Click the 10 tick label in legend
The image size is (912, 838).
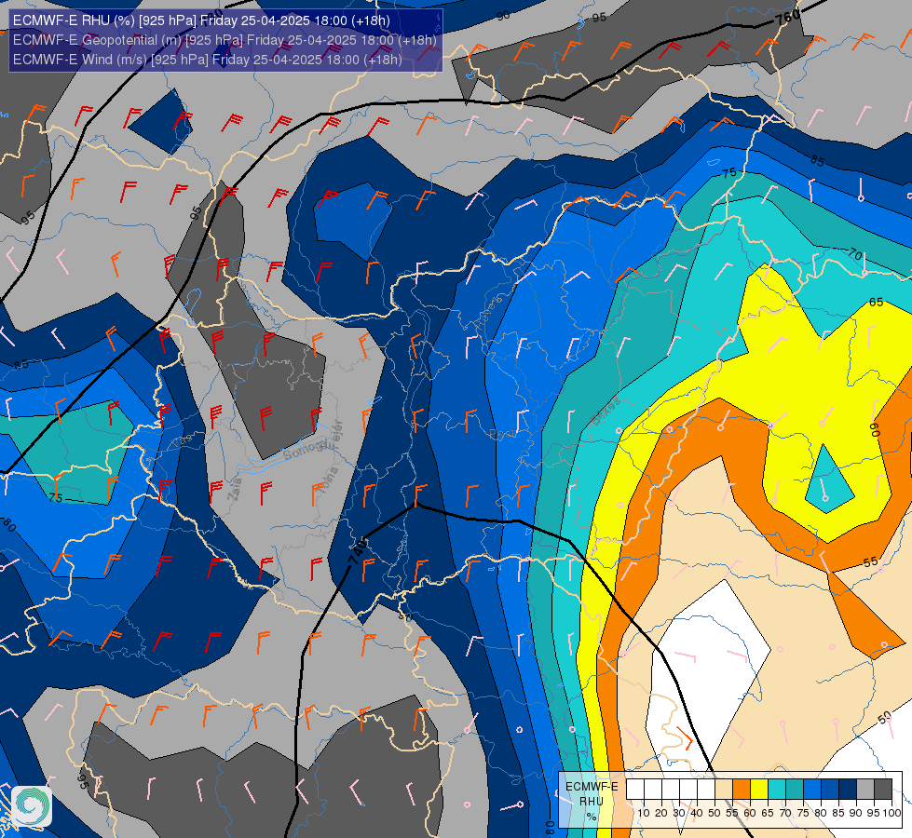(x=644, y=813)
